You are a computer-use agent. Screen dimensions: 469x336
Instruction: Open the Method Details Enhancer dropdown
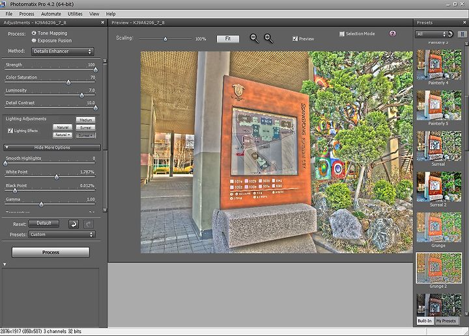point(63,51)
